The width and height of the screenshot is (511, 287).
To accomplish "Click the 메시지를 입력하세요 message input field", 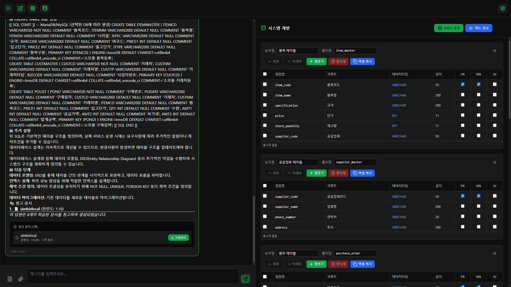I will point(133,276).
